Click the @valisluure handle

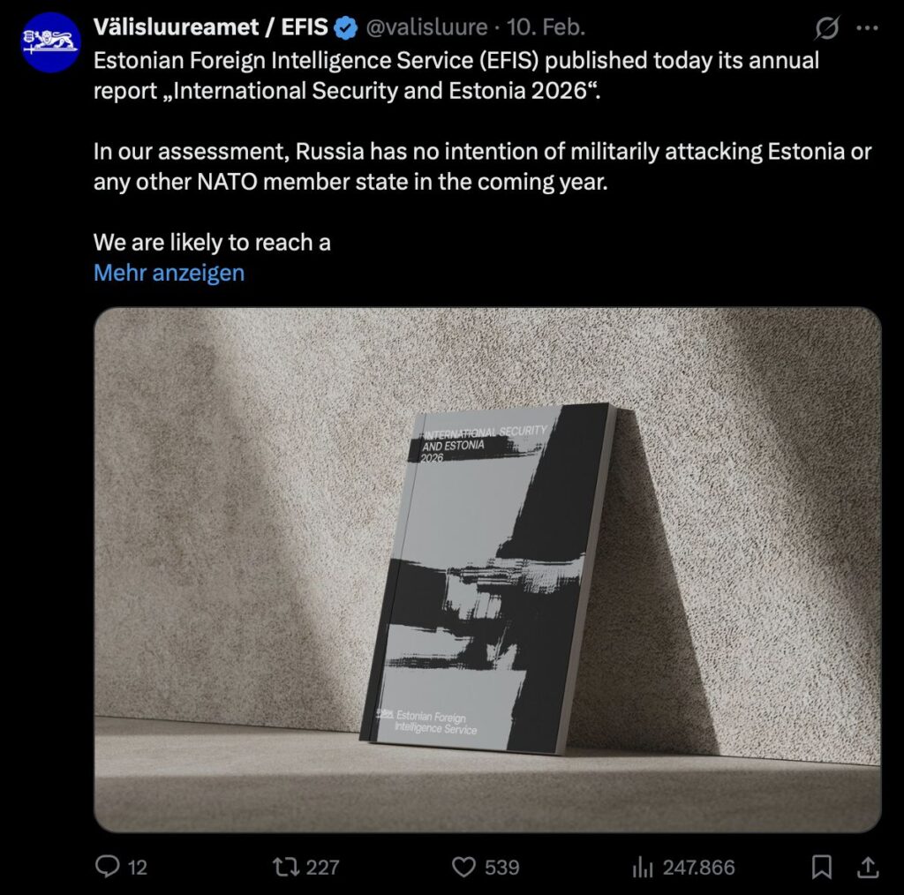tap(426, 27)
